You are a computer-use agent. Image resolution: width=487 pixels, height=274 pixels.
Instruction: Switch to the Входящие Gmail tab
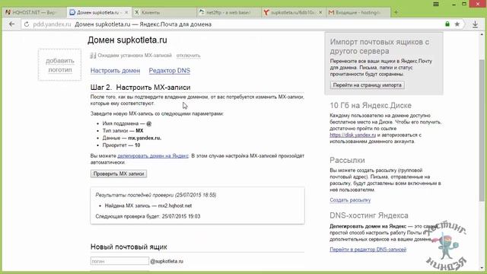click(358, 12)
